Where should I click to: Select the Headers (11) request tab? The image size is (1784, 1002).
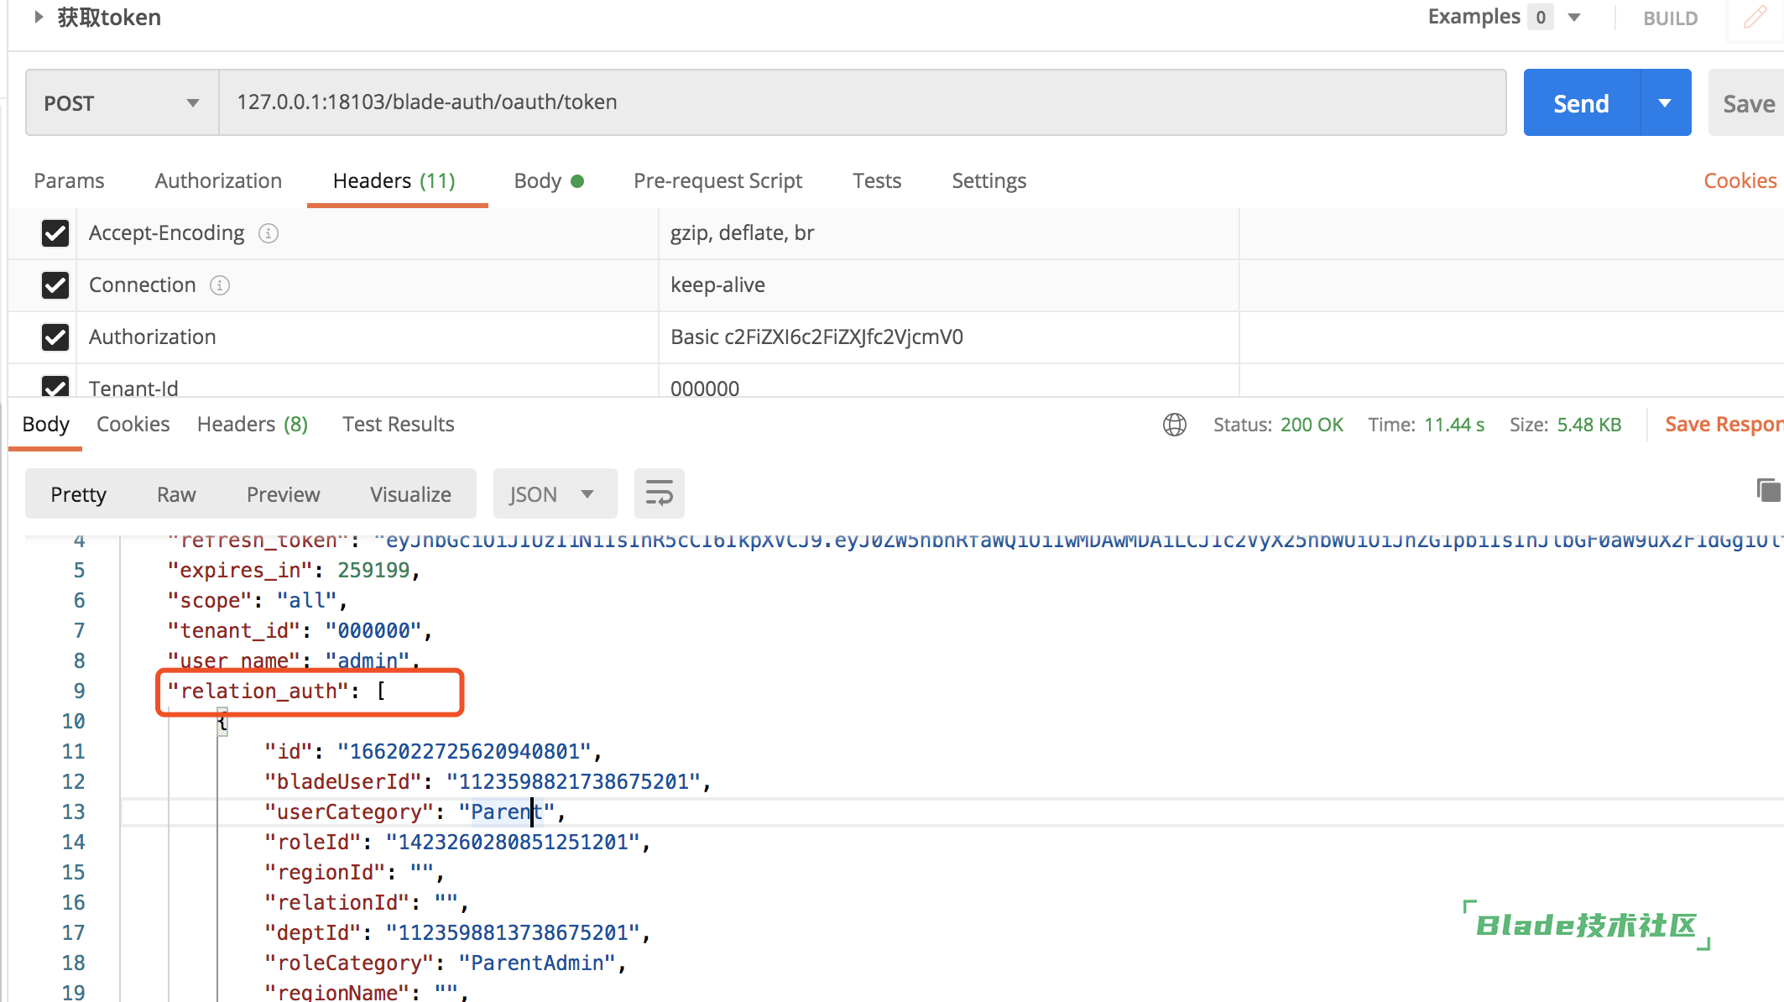(x=394, y=181)
